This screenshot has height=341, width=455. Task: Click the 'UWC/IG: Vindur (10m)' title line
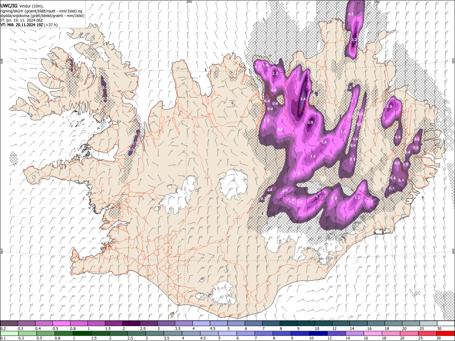click(22, 6)
